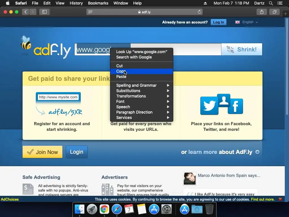Open the English language dropdown
289x217 pixels.
pyautogui.click(x=247, y=22)
